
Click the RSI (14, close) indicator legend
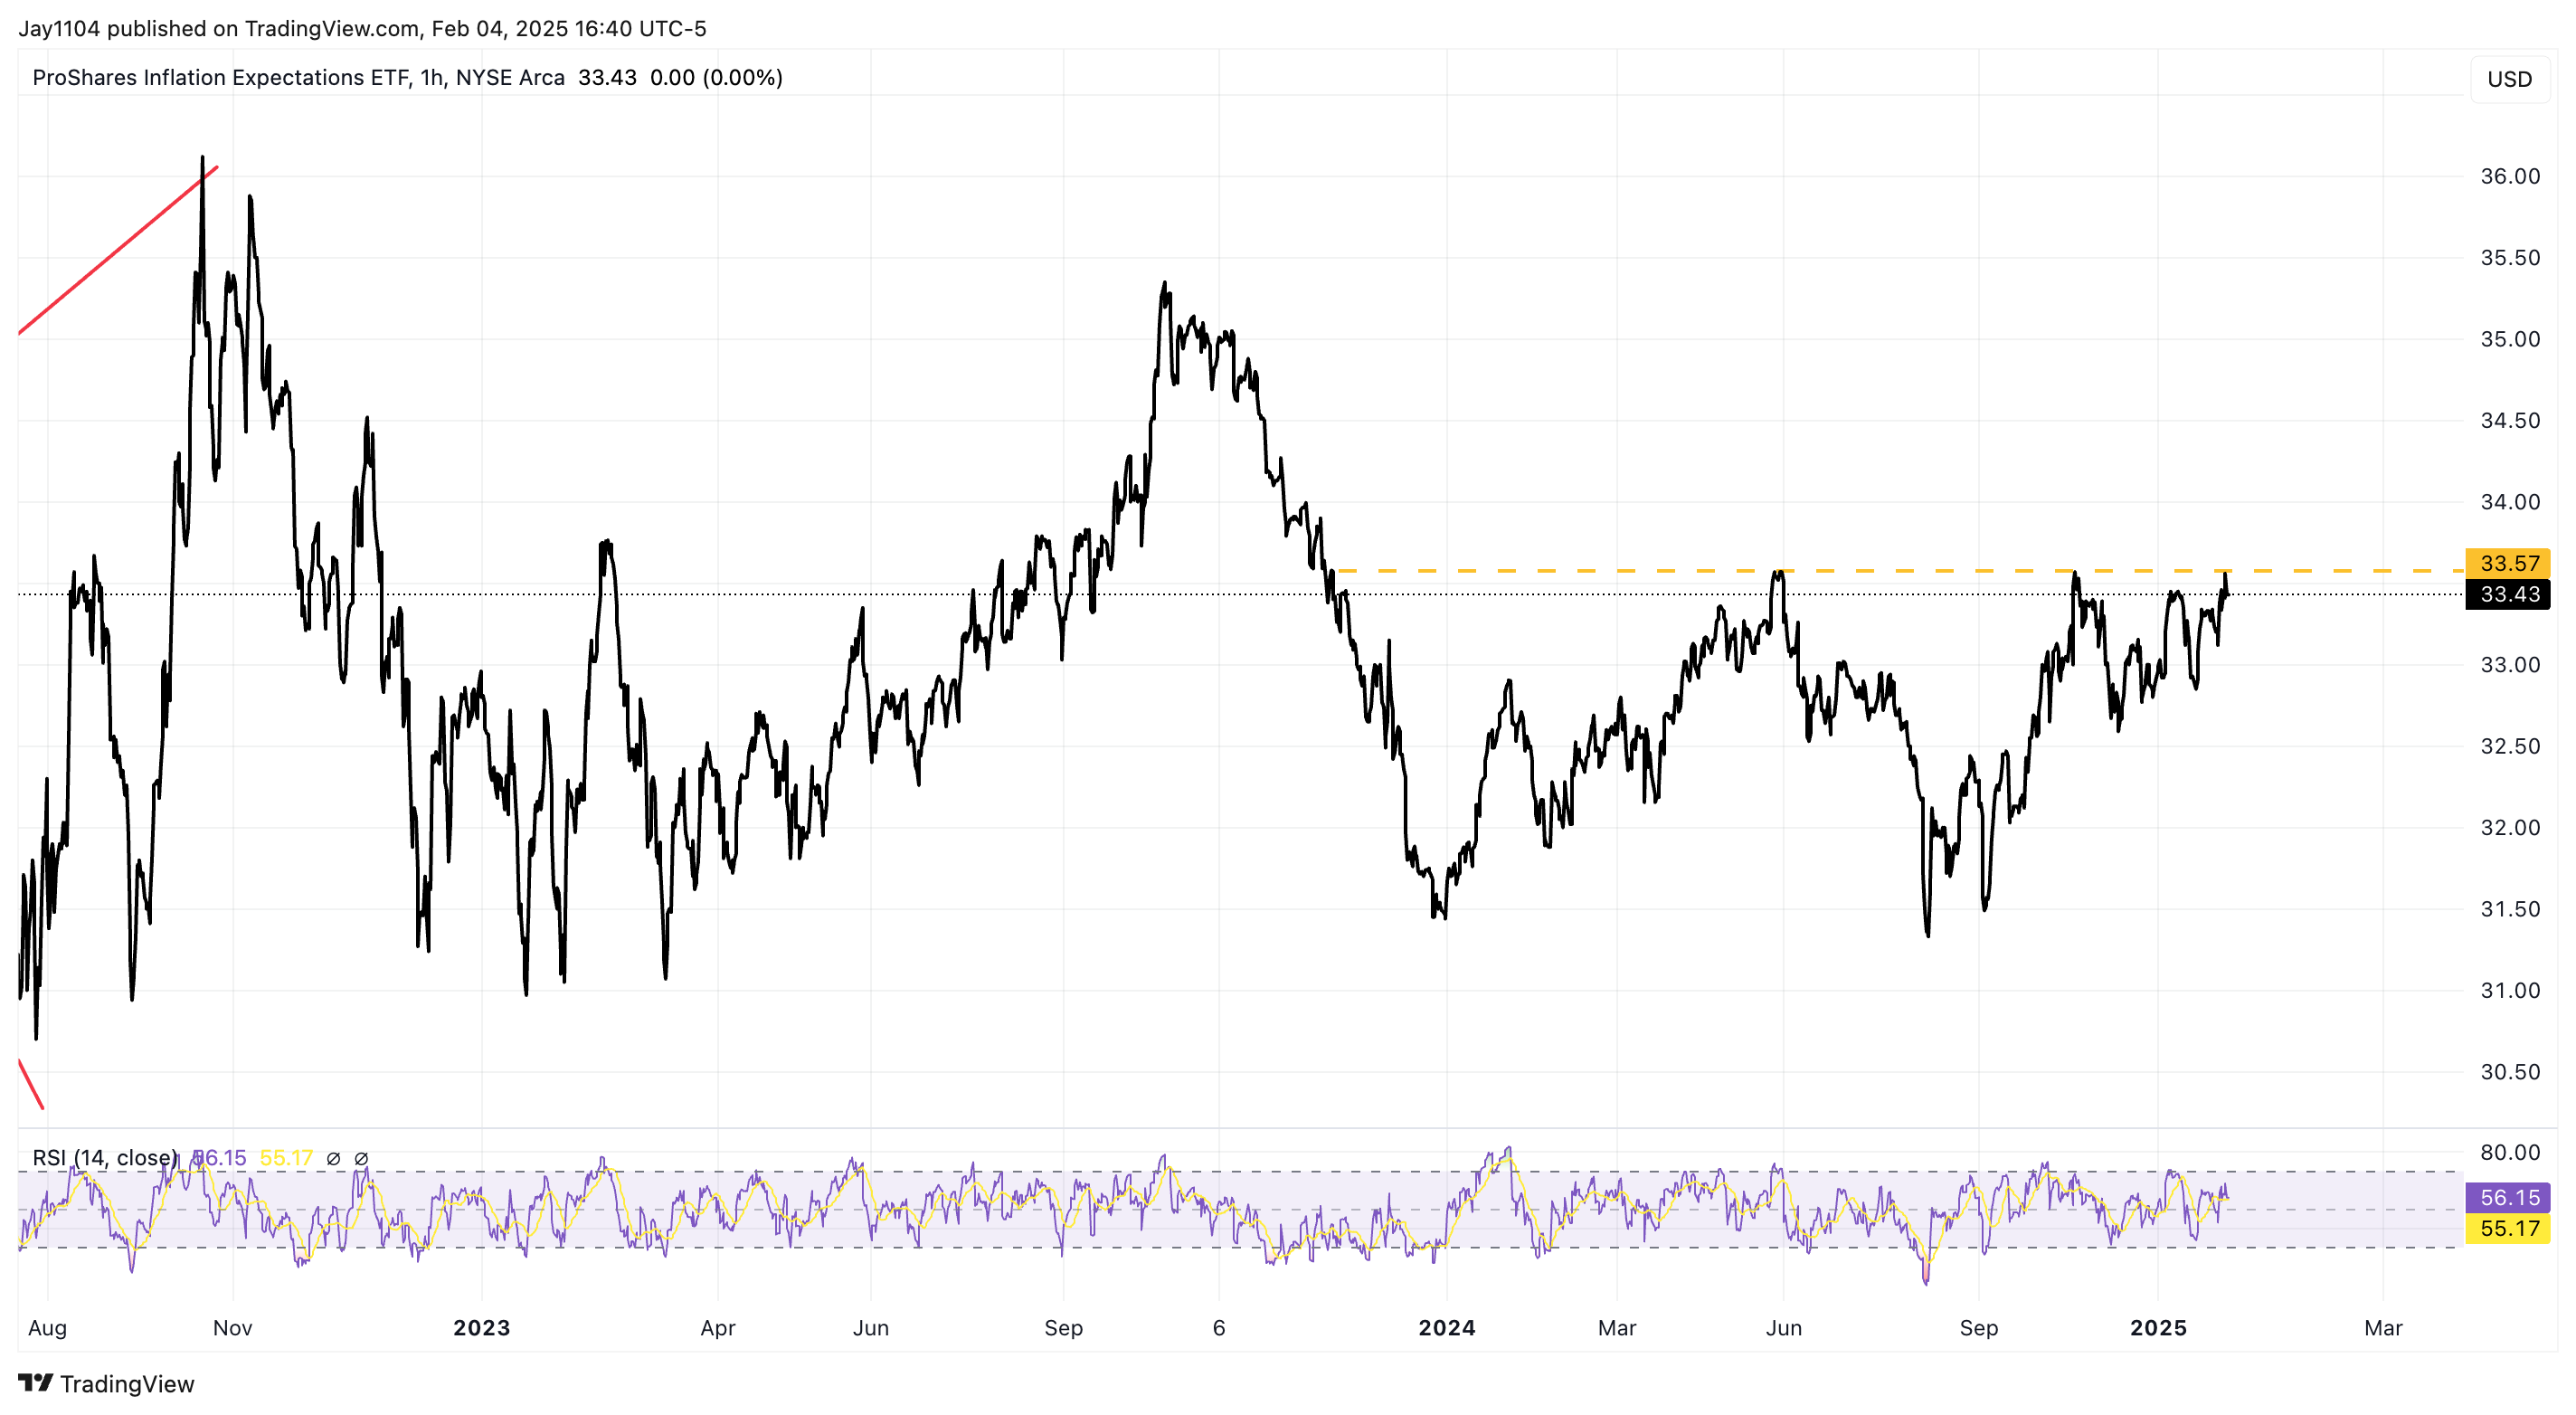click(x=105, y=1158)
